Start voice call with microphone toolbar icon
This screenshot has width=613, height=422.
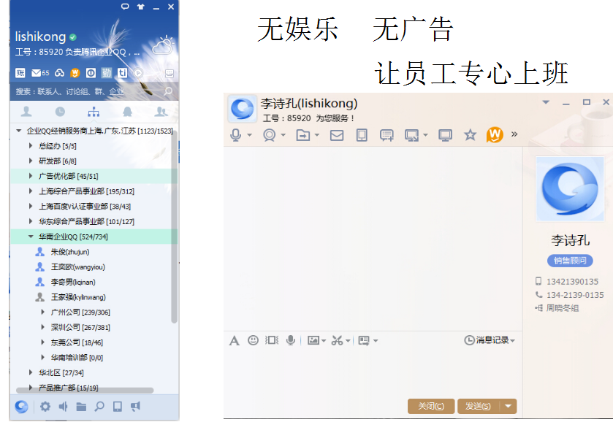(x=236, y=135)
